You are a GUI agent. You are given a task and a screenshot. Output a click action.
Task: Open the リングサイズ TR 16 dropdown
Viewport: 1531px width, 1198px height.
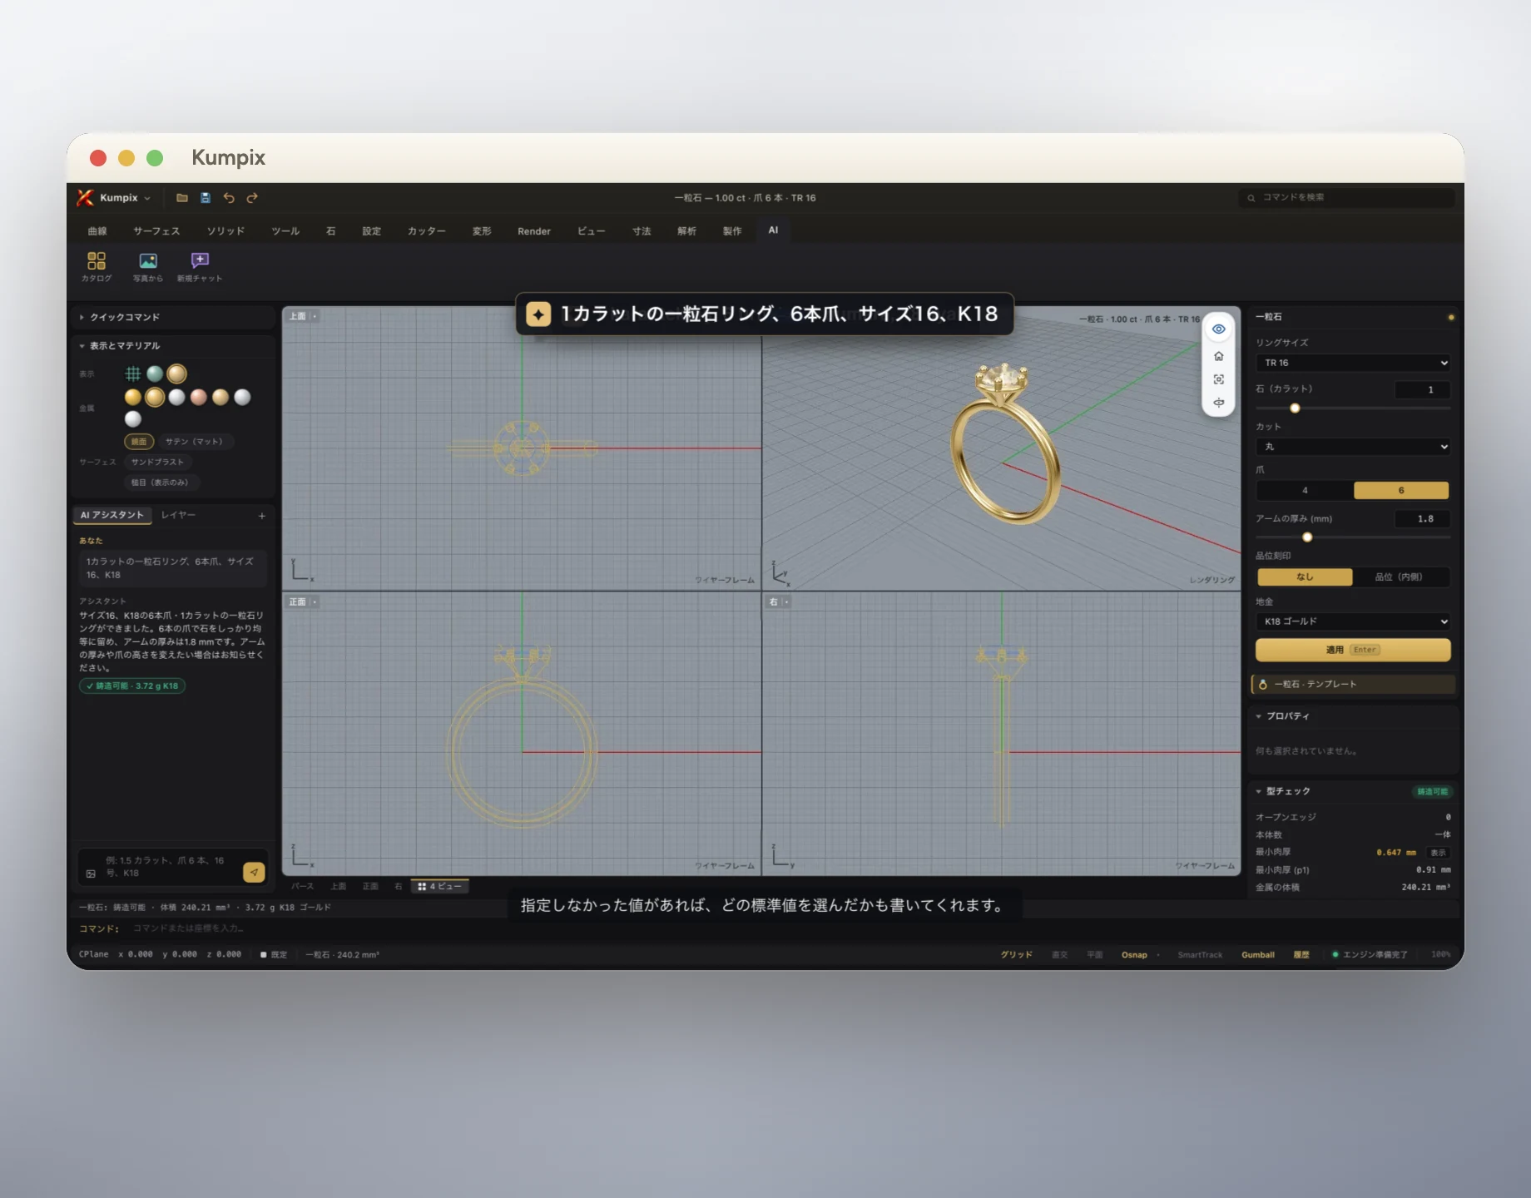1353,363
